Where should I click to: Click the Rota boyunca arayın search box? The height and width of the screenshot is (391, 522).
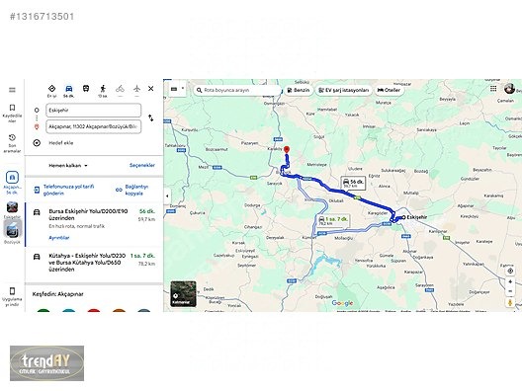click(237, 90)
